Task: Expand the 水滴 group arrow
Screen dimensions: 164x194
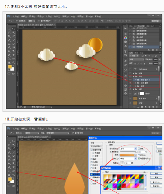Action: click(134, 73)
